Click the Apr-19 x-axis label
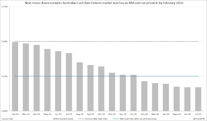 (x=37, y=114)
